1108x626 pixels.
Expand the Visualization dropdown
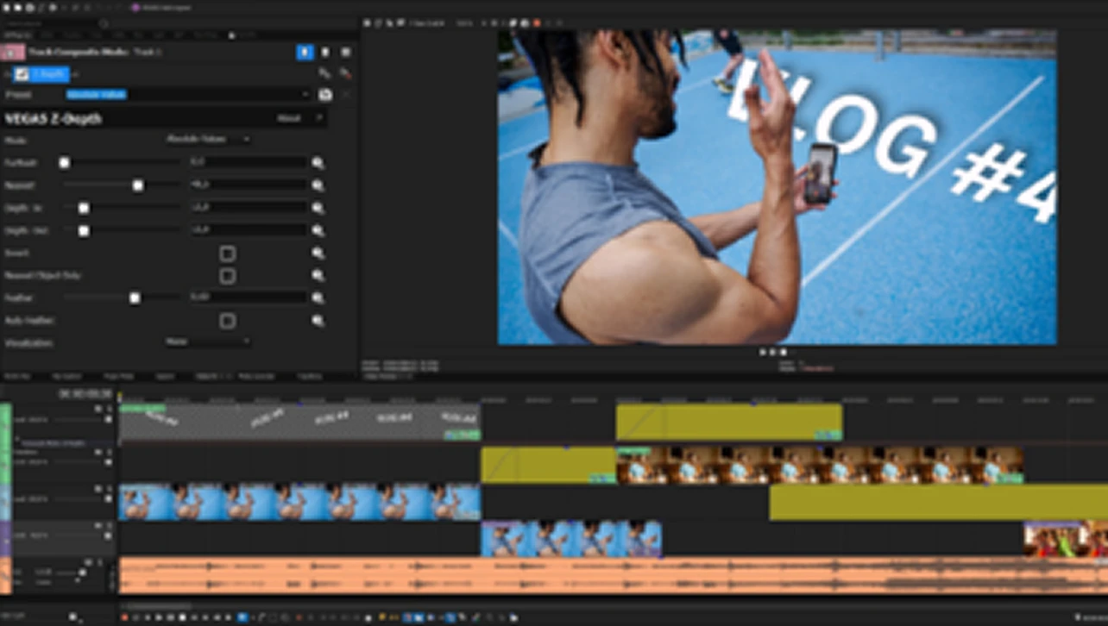(x=208, y=342)
